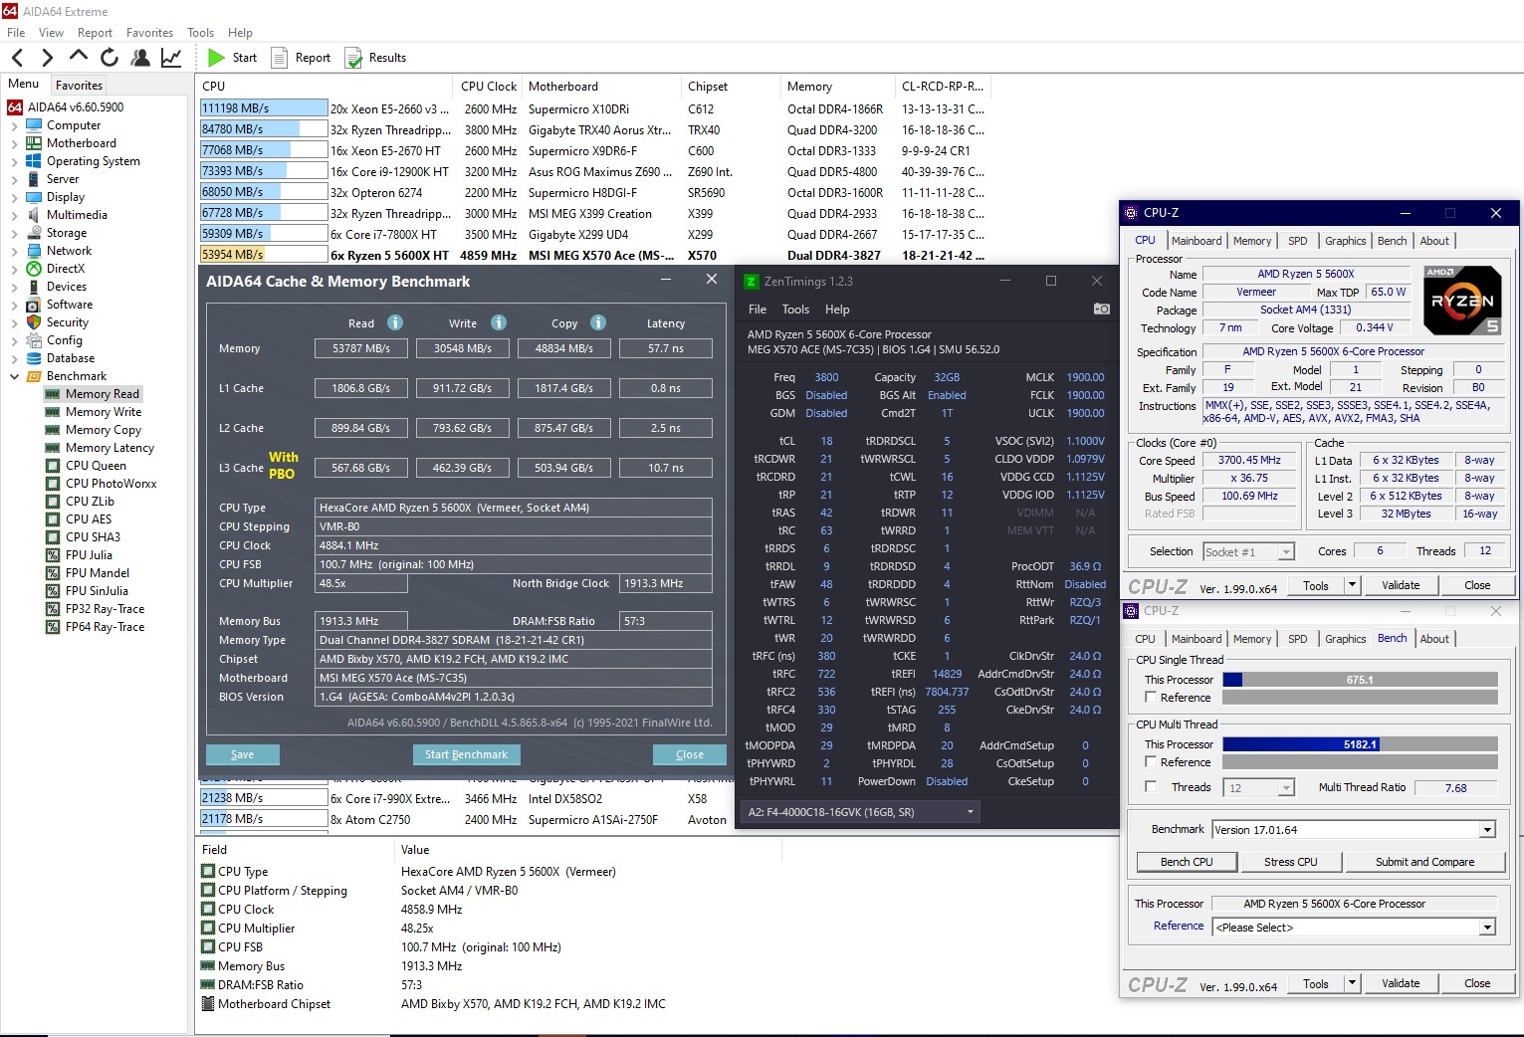Click the 111198 MB/s result bar
This screenshot has height=1037, width=1524.
point(264,108)
